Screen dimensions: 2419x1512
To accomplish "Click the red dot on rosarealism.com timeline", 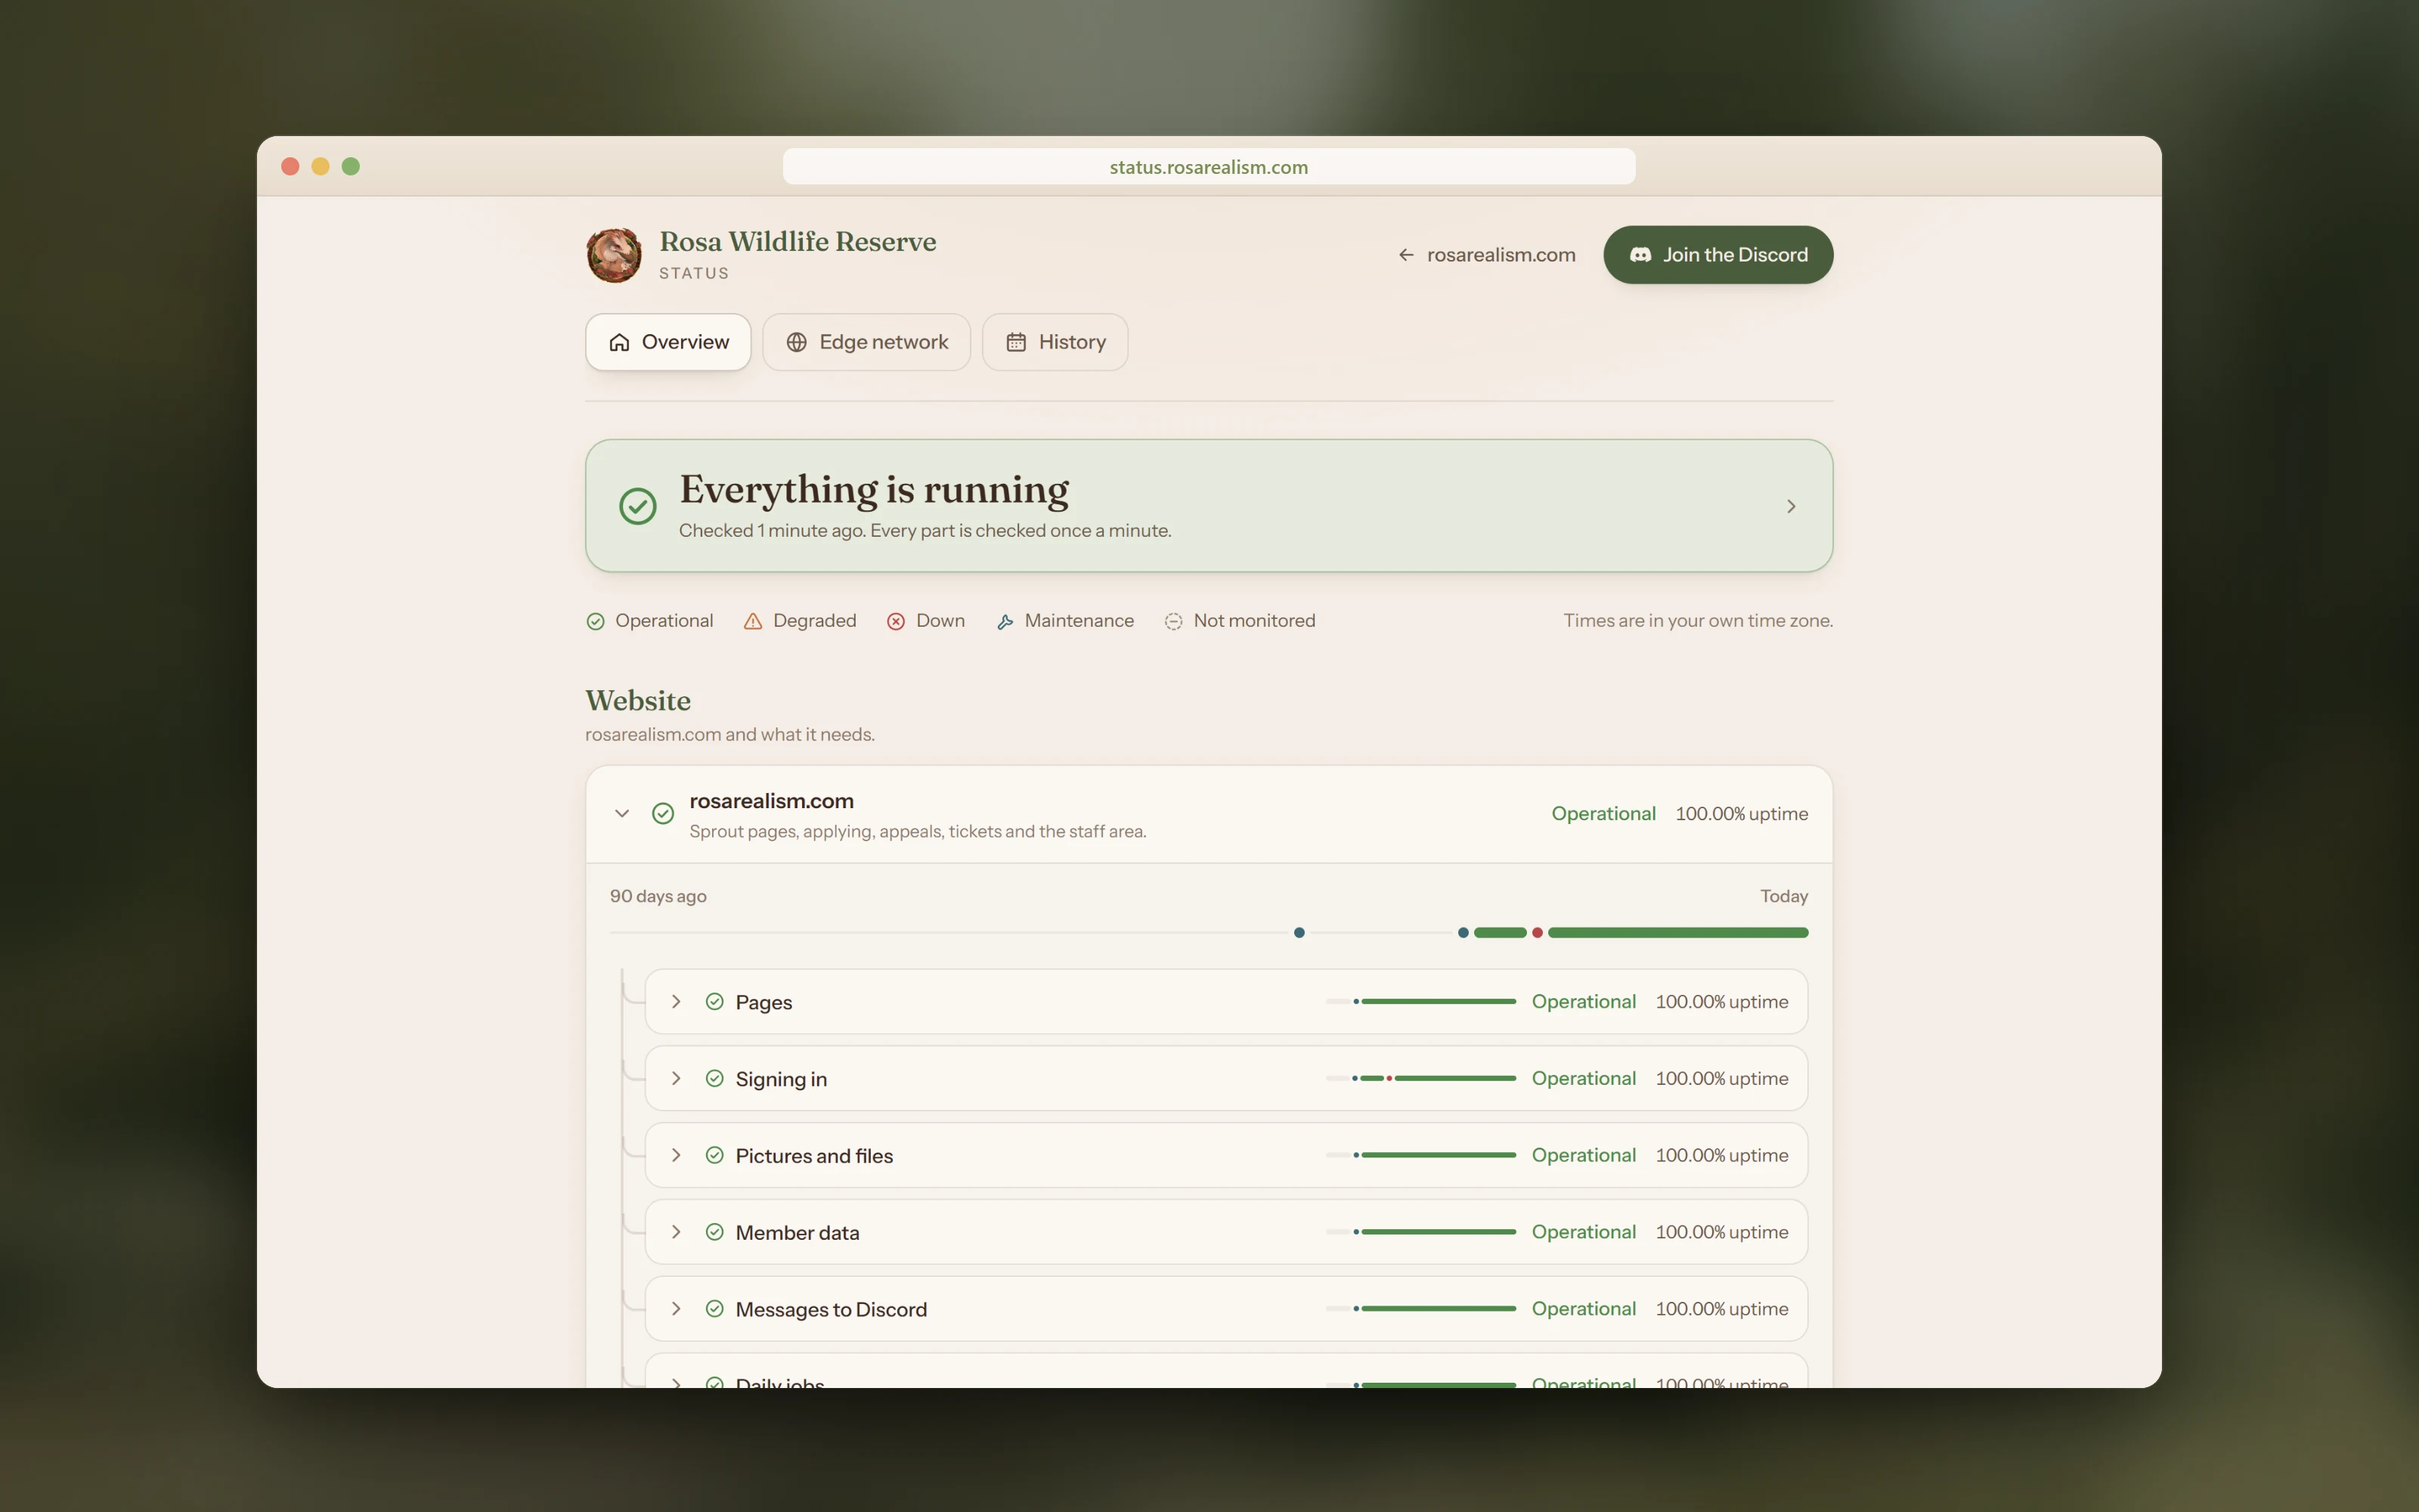I will click(1538, 933).
